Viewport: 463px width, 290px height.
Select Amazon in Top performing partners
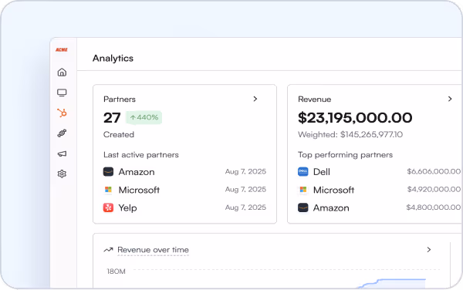click(x=331, y=208)
